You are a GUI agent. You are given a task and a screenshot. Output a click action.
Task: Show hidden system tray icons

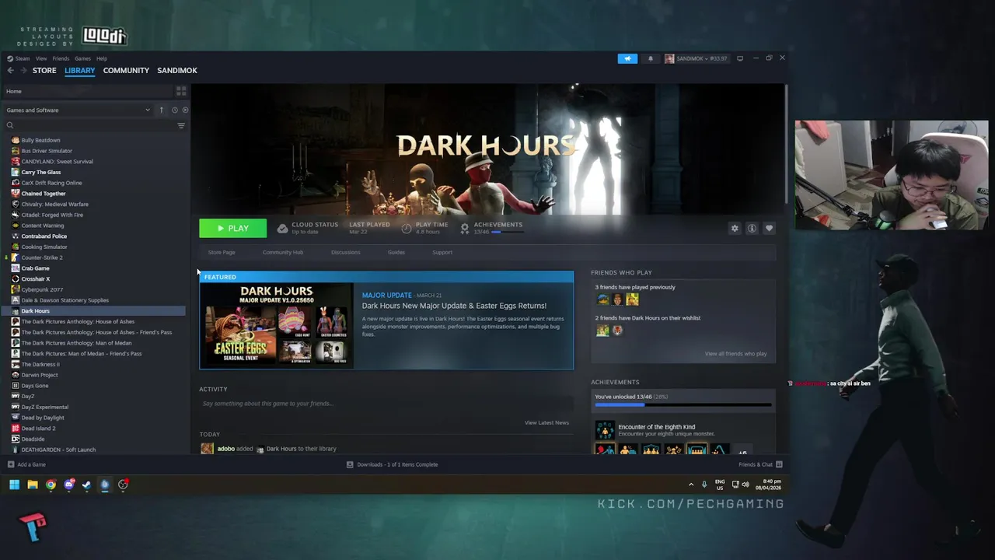691,485
